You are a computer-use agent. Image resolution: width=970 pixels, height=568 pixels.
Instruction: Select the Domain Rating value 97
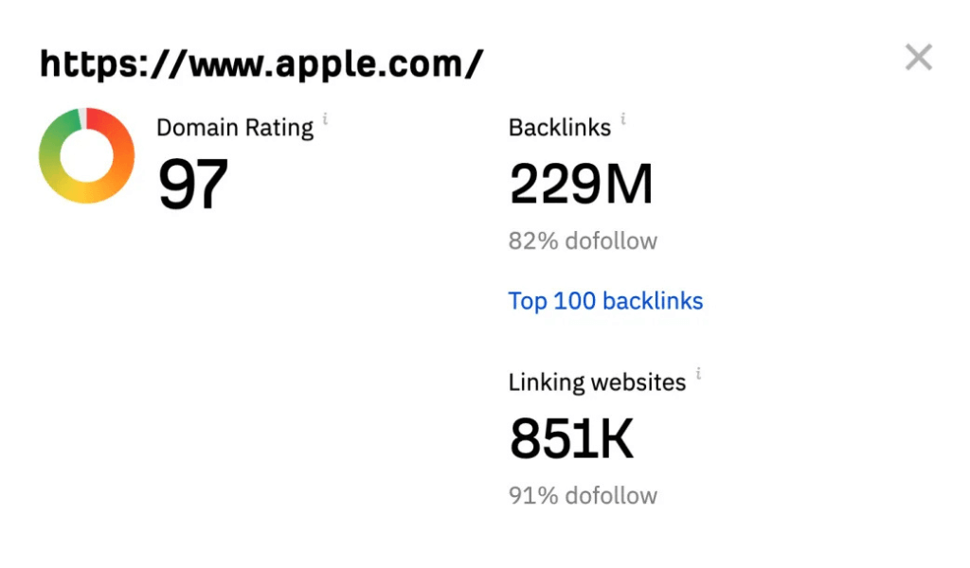tap(193, 185)
